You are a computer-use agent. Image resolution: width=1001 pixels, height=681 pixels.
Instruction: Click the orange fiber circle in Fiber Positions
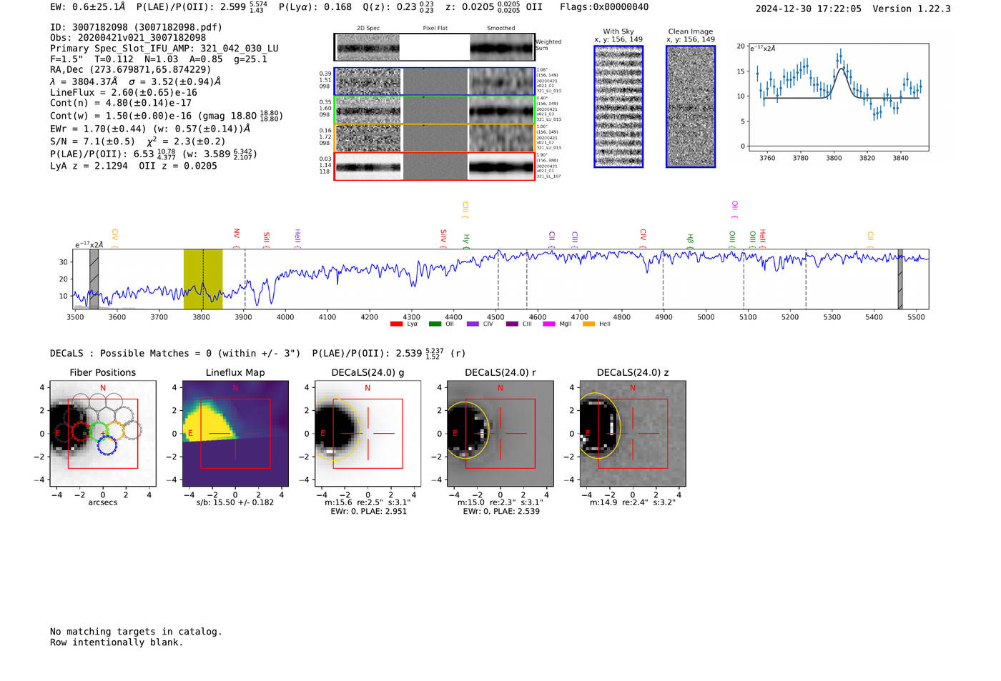(116, 431)
